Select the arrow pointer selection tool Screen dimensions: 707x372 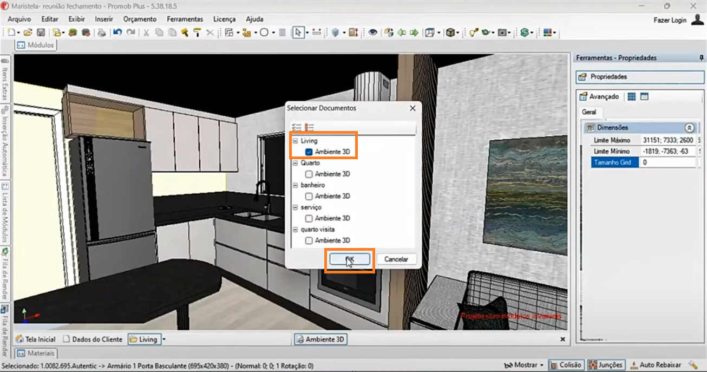[298, 33]
